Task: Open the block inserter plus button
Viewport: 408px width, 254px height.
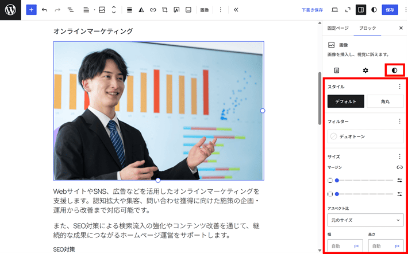Action: [31, 10]
